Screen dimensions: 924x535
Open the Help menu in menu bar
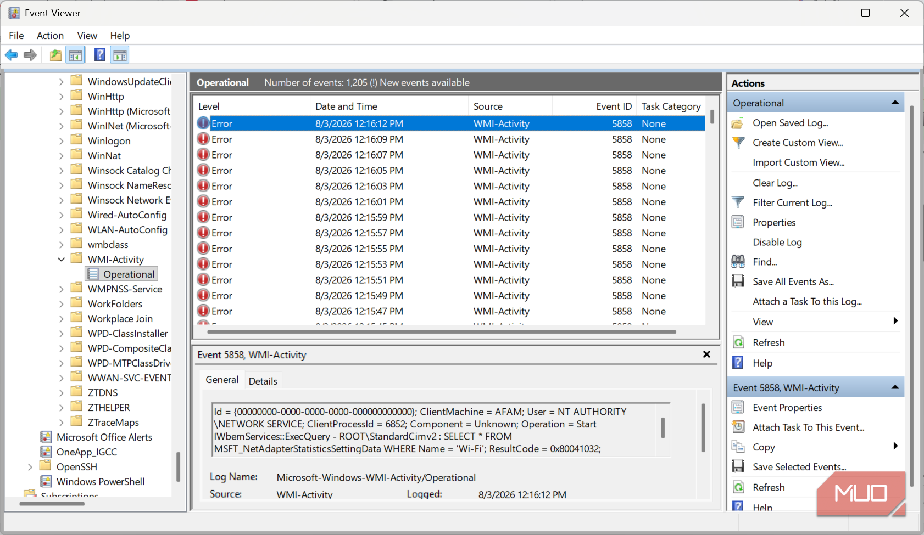[120, 35]
